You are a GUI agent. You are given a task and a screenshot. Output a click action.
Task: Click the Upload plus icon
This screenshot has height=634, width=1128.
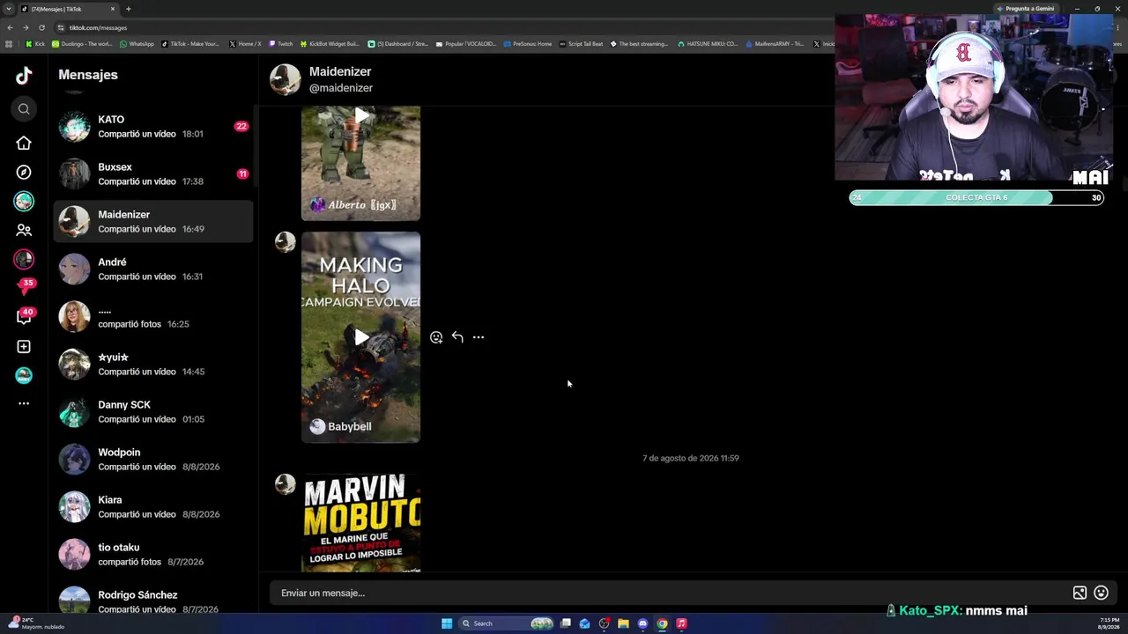tap(24, 347)
